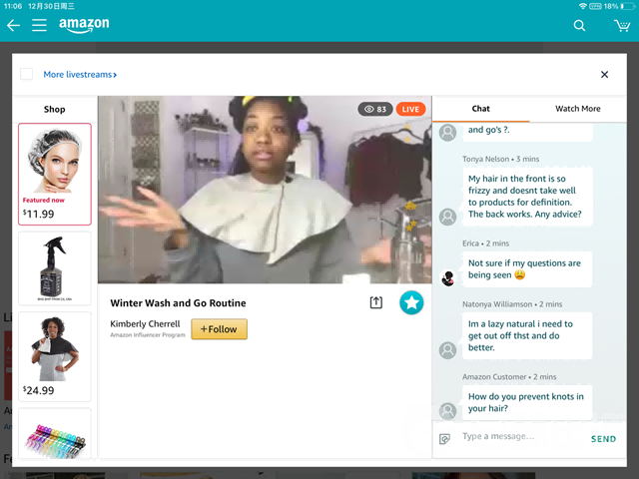Viewport: 639px width, 479px height.
Task: Open the black spray bottle product
Action: coord(55,268)
